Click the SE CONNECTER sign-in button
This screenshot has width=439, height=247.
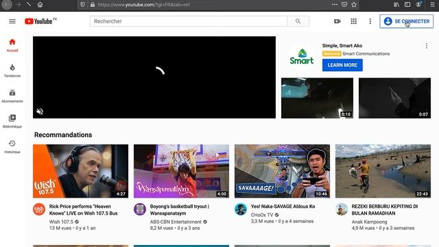pos(407,21)
